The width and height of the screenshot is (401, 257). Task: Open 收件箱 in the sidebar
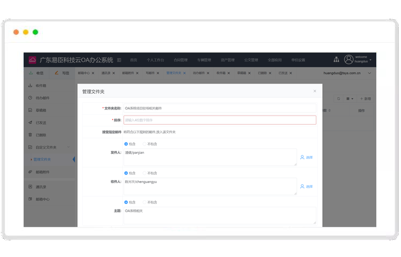pos(50,86)
